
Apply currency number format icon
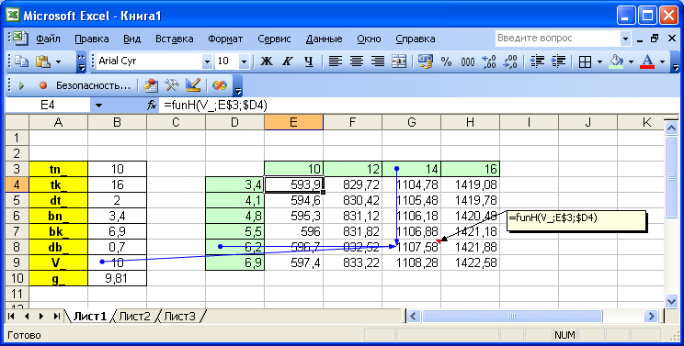(426, 61)
